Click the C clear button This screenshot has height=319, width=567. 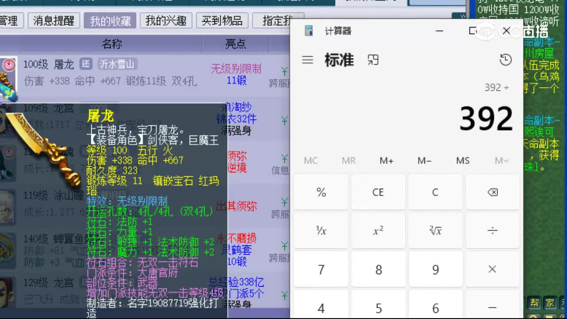click(x=435, y=192)
